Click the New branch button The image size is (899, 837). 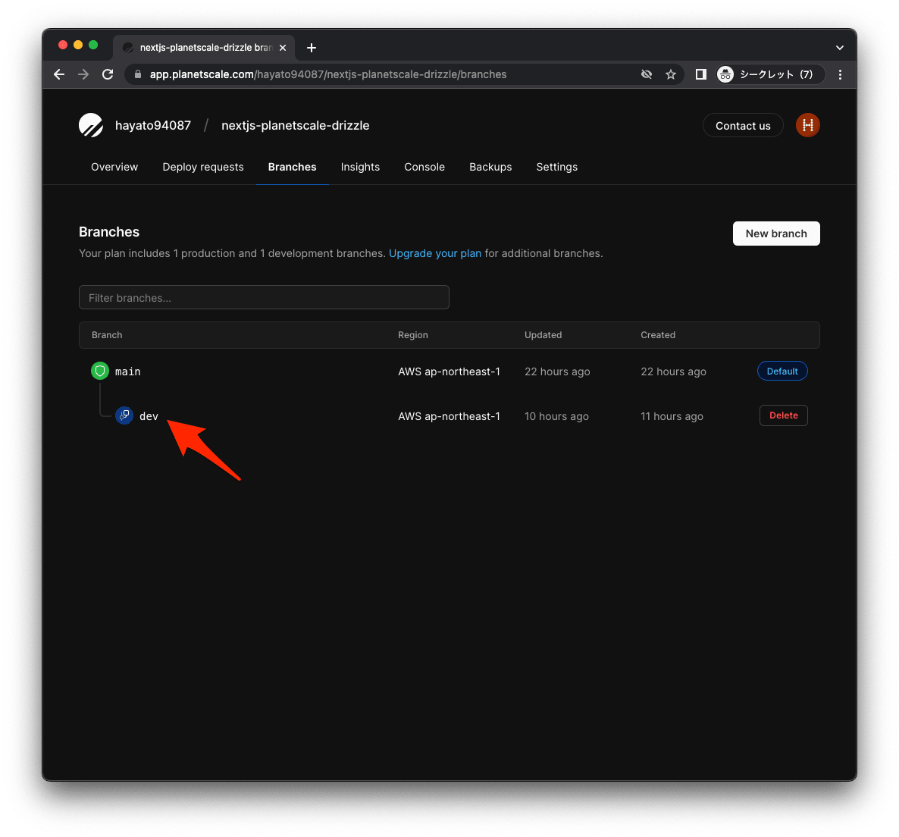click(775, 234)
